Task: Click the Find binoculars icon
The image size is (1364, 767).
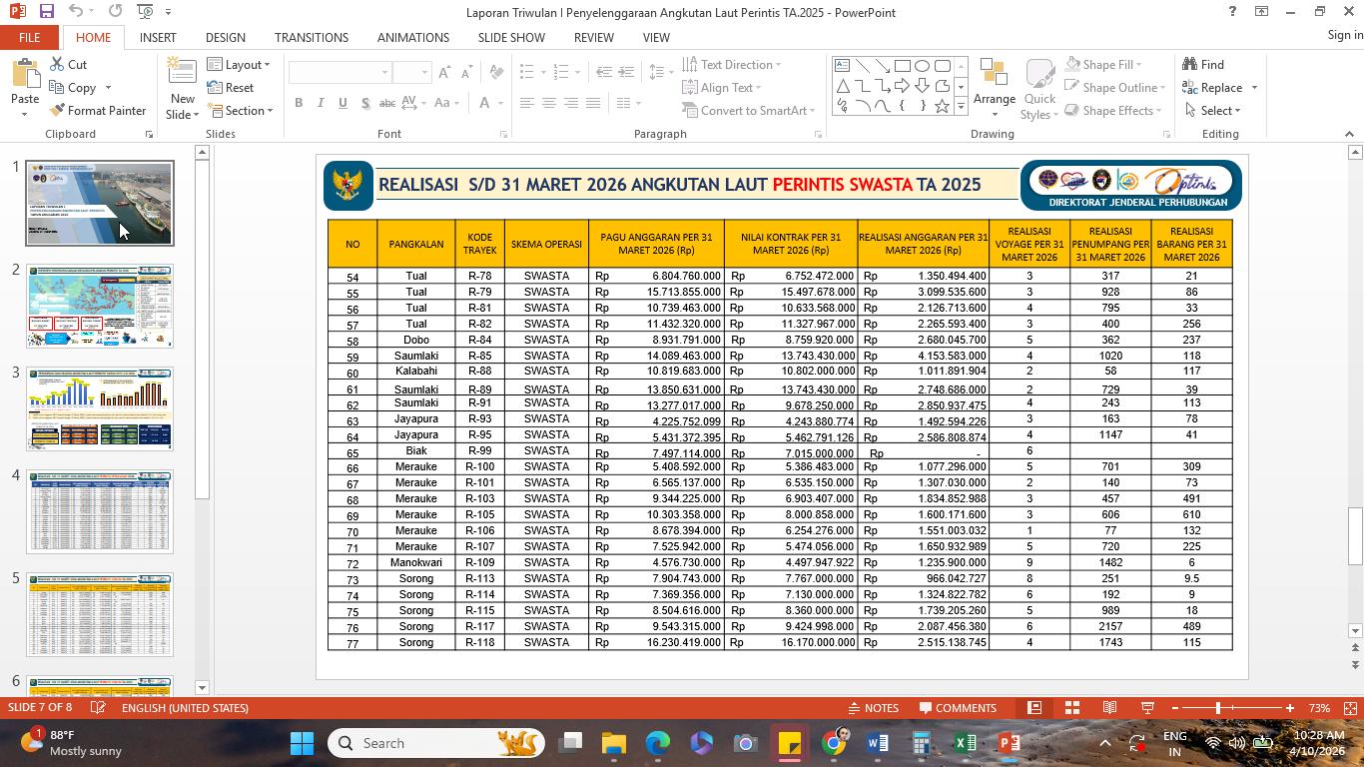Action: [x=1203, y=64]
